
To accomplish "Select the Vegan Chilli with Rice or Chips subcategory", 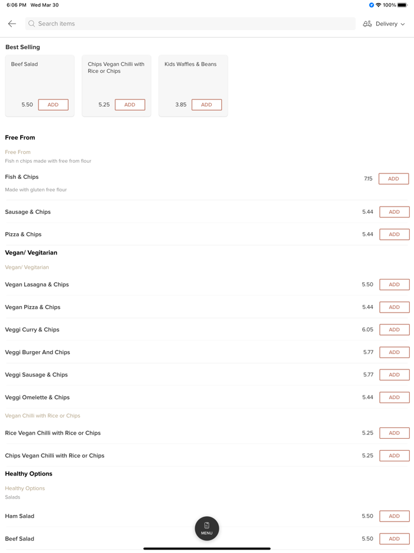I will (43, 416).
